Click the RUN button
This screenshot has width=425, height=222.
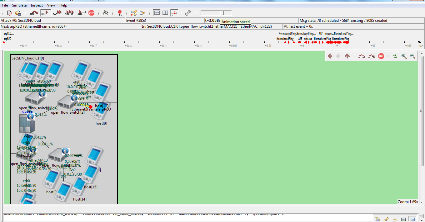[x=45, y=13]
